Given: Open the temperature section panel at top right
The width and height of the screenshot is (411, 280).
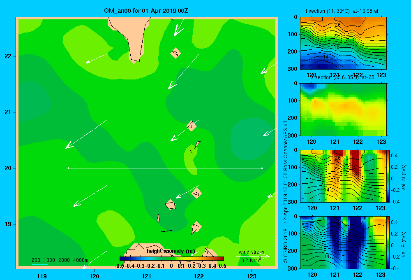Looking at the screenshot, I should [343, 43].
